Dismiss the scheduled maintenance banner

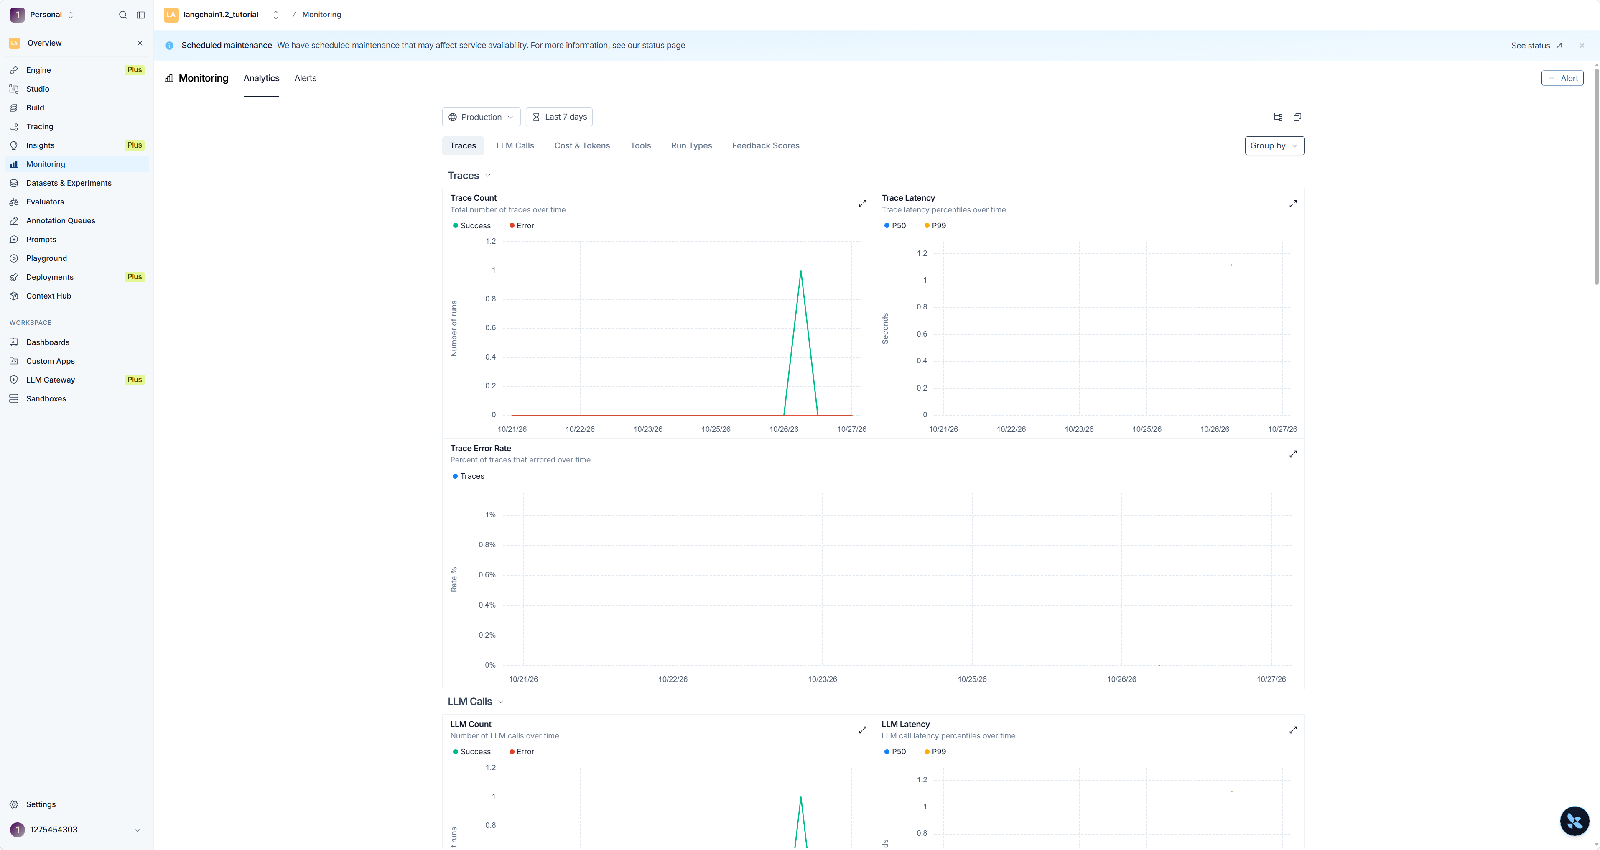(x=1582, y=45)
